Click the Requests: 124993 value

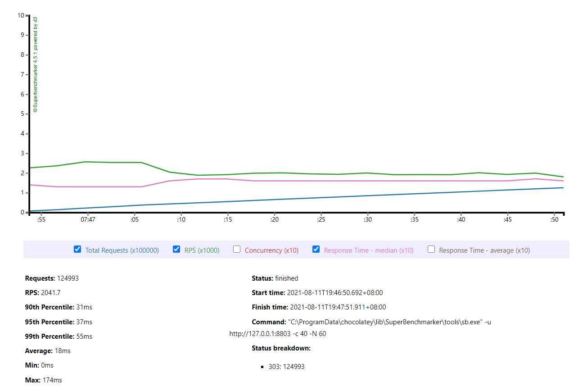tap(68, 278)
